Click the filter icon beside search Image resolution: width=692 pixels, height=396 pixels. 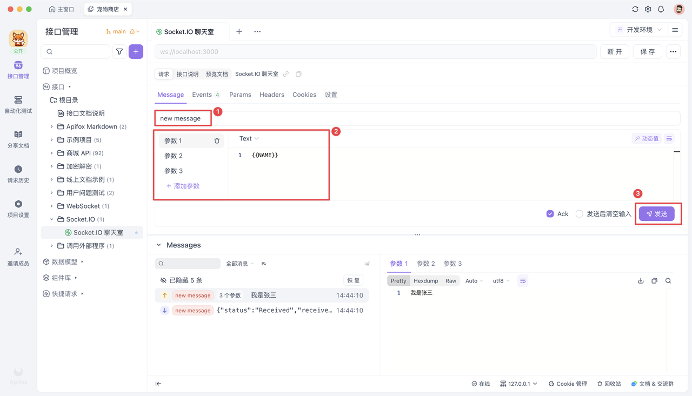(x=119, y=52)
